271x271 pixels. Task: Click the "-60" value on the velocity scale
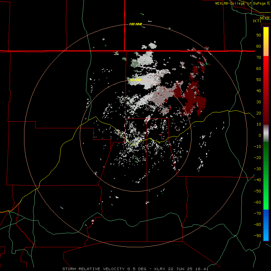pos(257,202)
